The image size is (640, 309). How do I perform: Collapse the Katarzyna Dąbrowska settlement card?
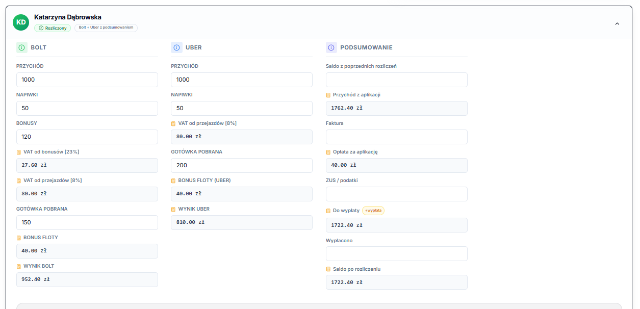[x=617, y=23]
